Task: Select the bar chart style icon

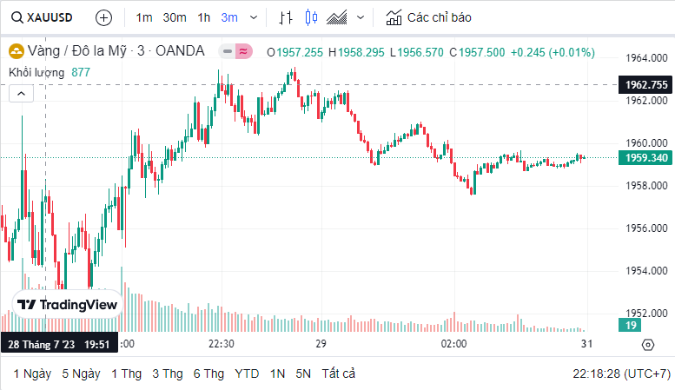Action: [x=286, y=17]
